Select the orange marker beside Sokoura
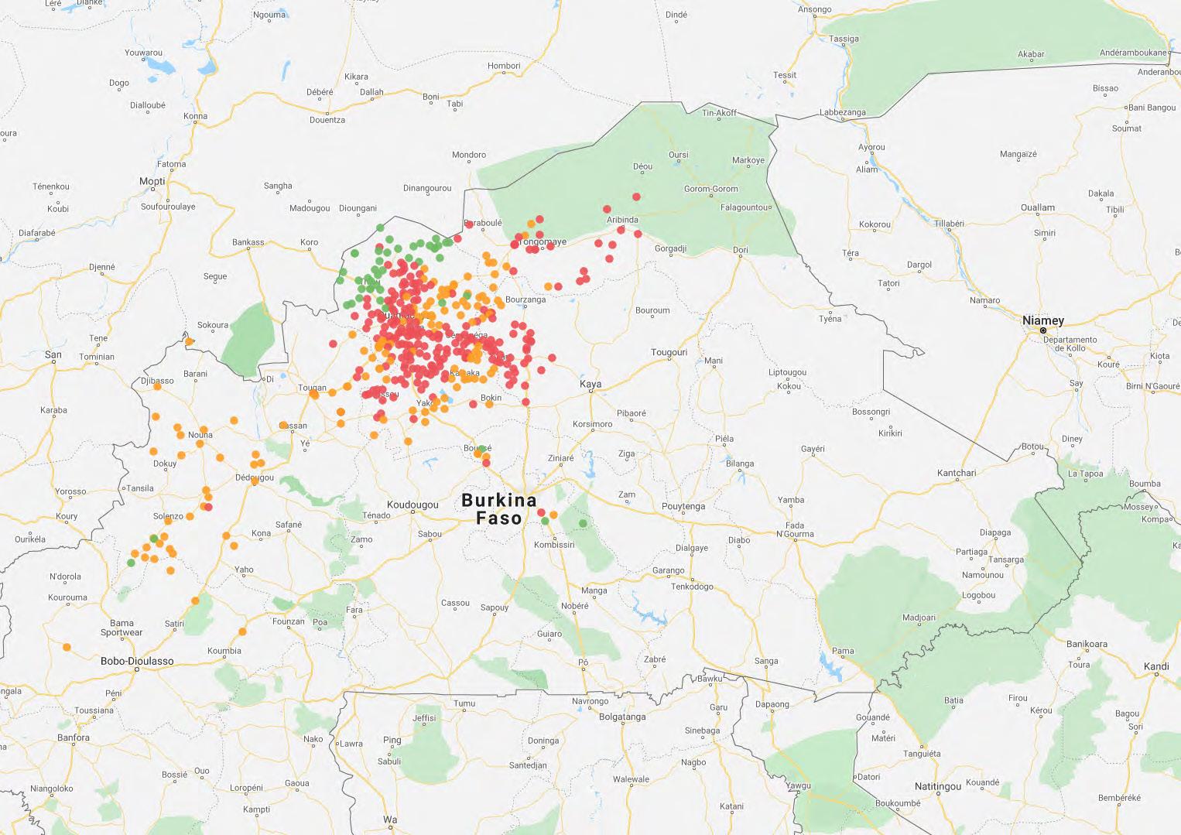This screenshot has height=835, width=1181. 189,341
